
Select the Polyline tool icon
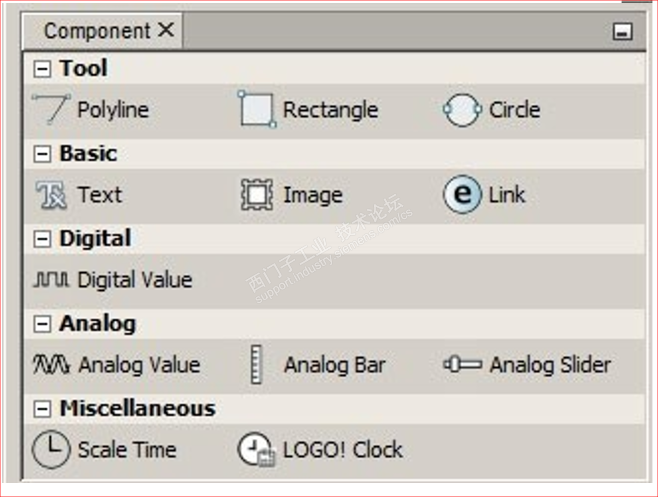51,109
